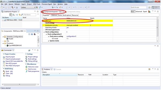Click the collapse all icon in Components panel

(x=29, y=34)
